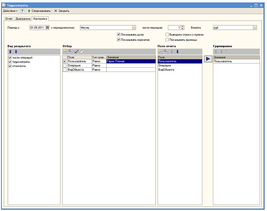This screenshot has height=211, width=267.
Task: Uncheck the Пользователь filter row checkbox
Action: (65, 61)
